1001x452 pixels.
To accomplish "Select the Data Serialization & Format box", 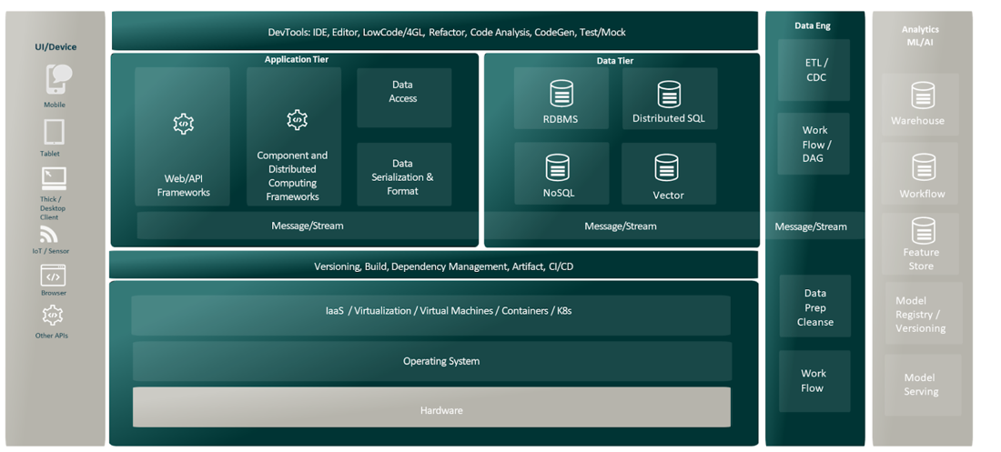I will pos(403,177).
